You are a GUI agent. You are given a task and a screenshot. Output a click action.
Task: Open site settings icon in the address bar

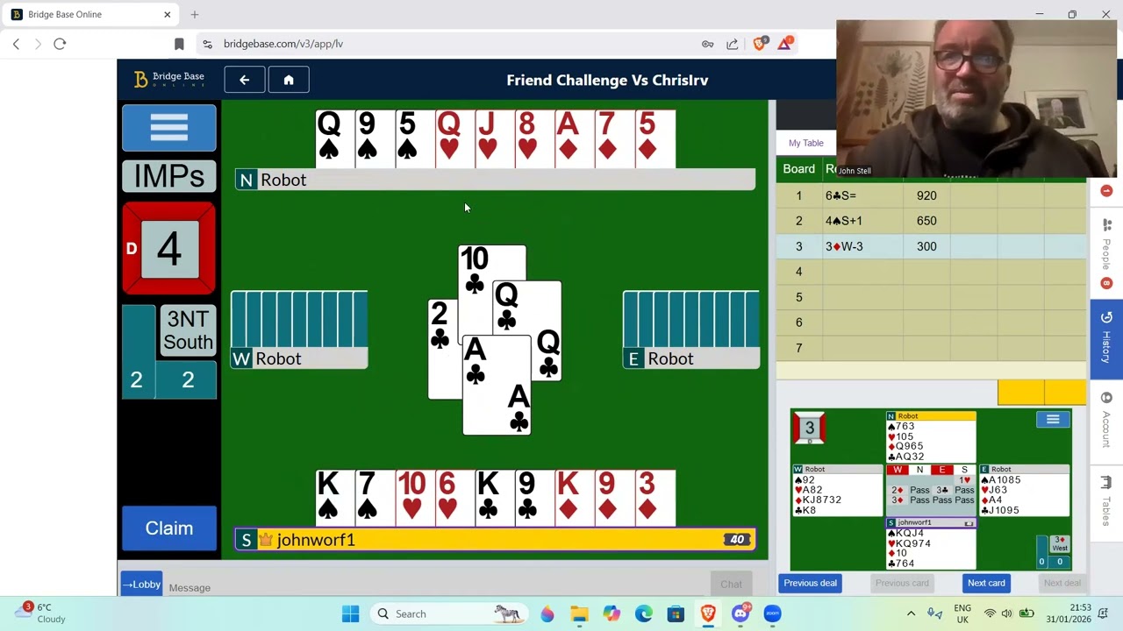tap(207, 44)
